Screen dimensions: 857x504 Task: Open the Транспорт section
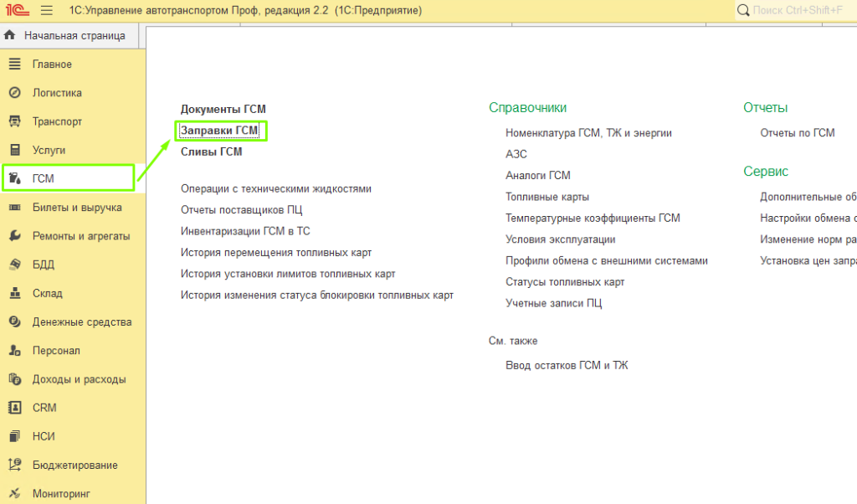(57, 121)
